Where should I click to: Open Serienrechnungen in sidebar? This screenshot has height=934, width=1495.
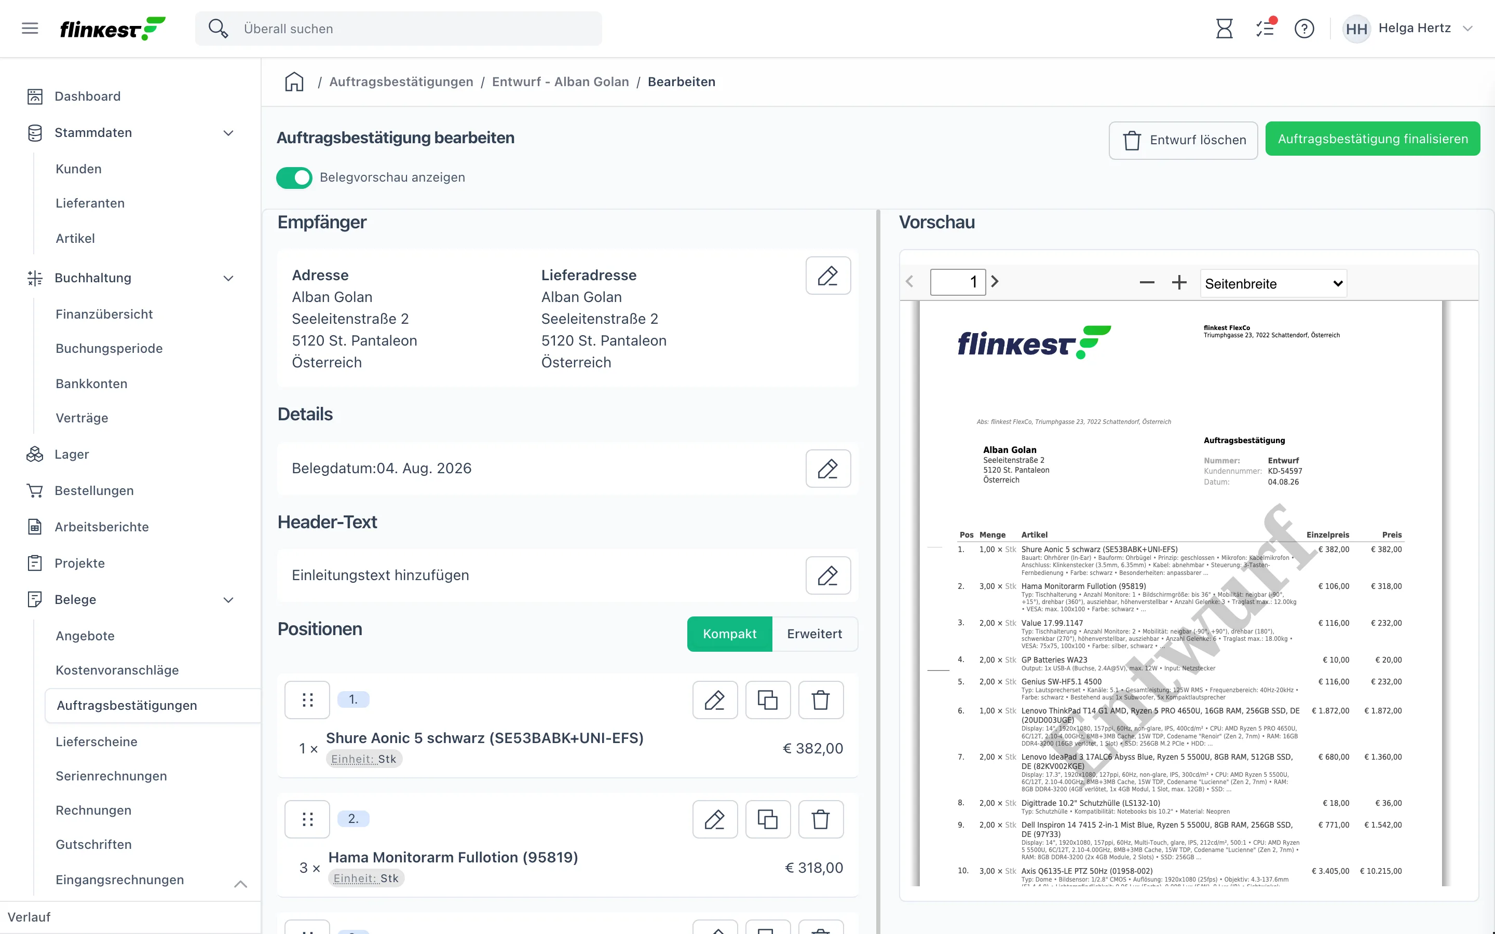pos(111,776)
